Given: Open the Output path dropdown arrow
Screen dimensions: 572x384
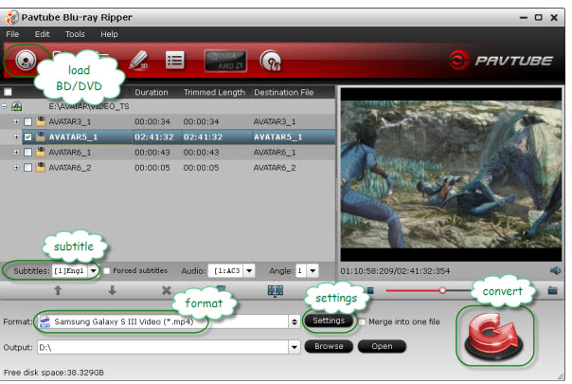Looking at the screenshot, I should (x=295, y=347).
